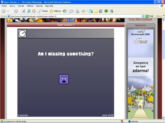Click the Forward navigation arrow button
This screenshot has width=165, height=123.
coord(16,11)
